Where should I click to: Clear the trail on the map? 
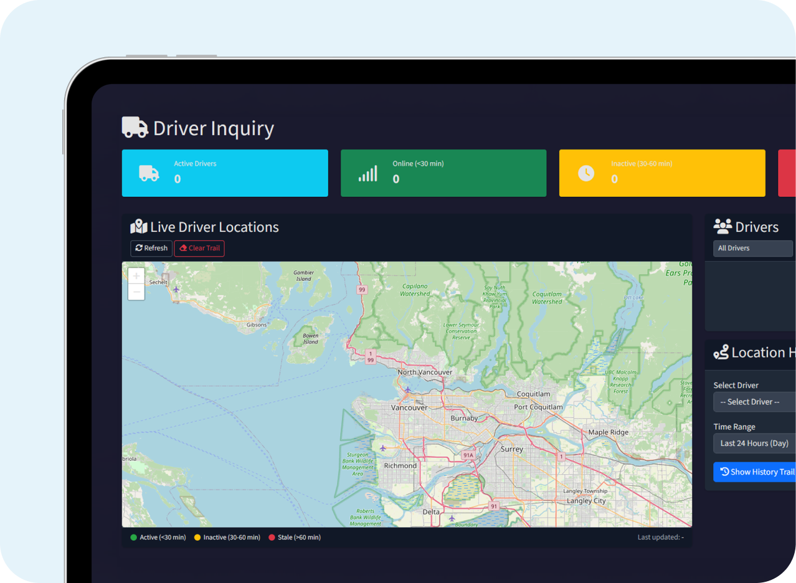click(199, 248)
